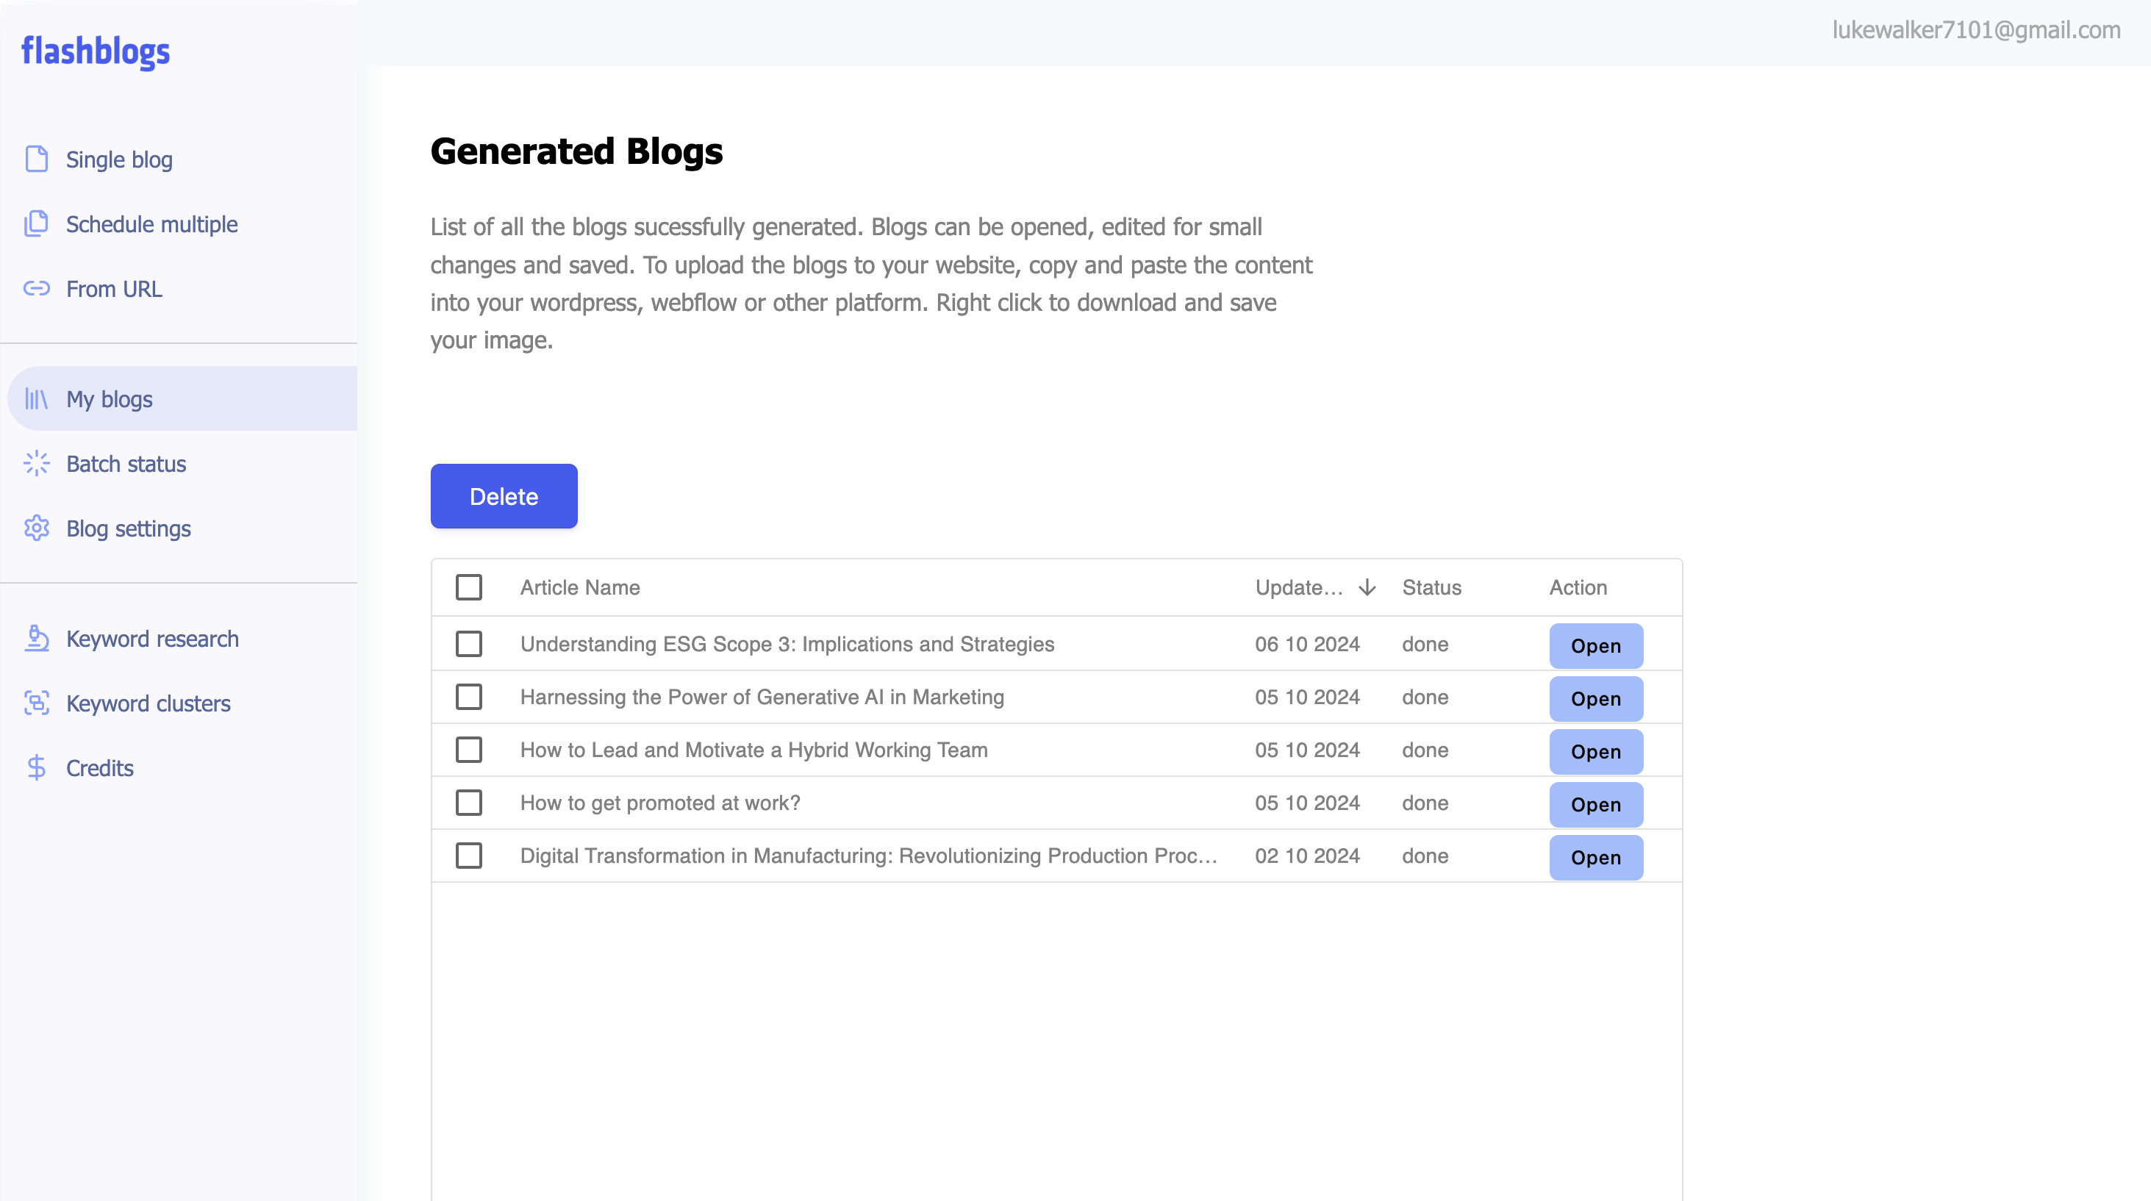Open the Keyword research menu item
The width and height of the screenshot is (2151, 1201).
click(x=152, y=639)
